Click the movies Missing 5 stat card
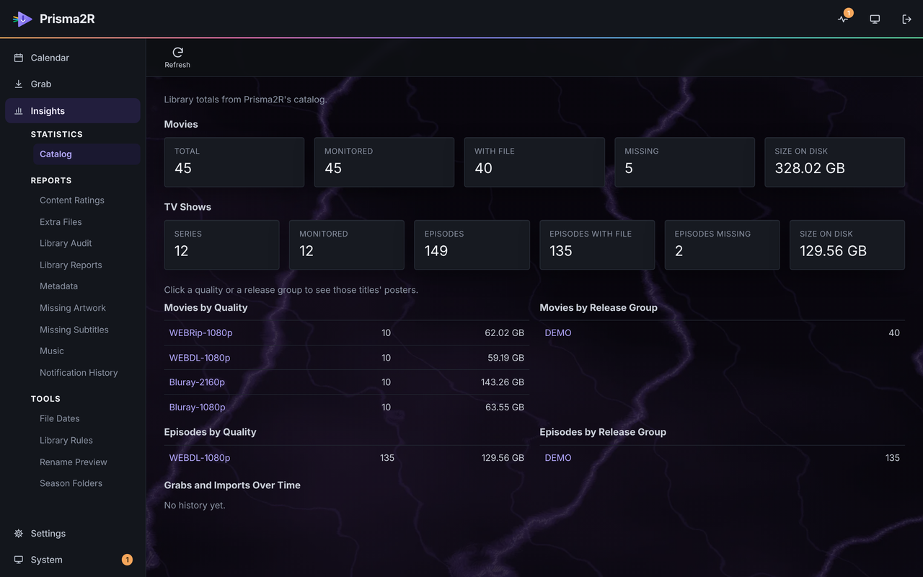 click(x=684, y=162)
